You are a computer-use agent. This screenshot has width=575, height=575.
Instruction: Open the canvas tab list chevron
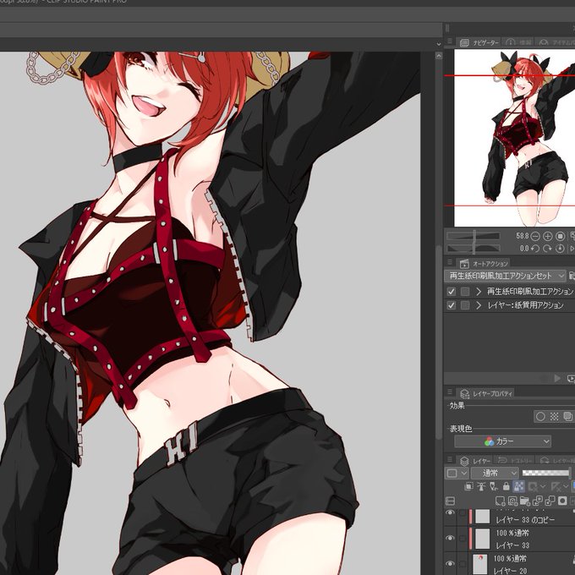click(x=439, y=44)
